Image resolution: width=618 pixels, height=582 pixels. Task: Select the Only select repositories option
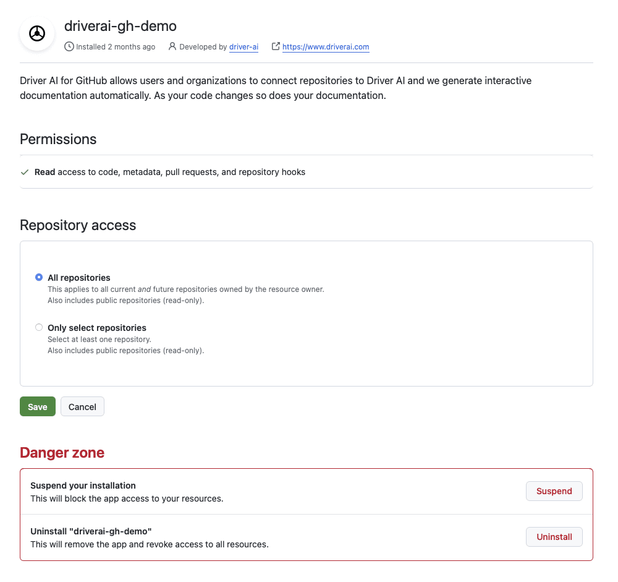[38, 328]
